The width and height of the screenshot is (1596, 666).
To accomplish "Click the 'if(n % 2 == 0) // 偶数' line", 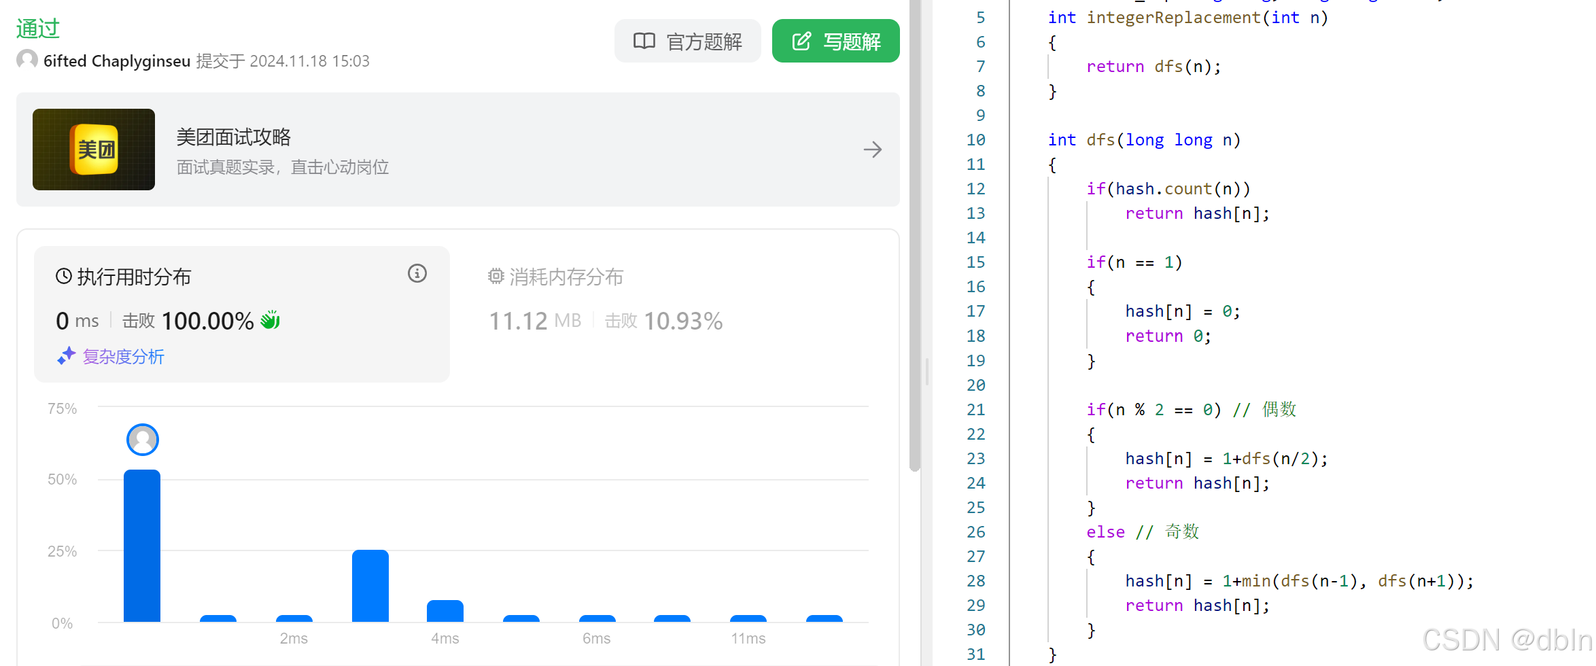I will click(x=1192, y=410).
